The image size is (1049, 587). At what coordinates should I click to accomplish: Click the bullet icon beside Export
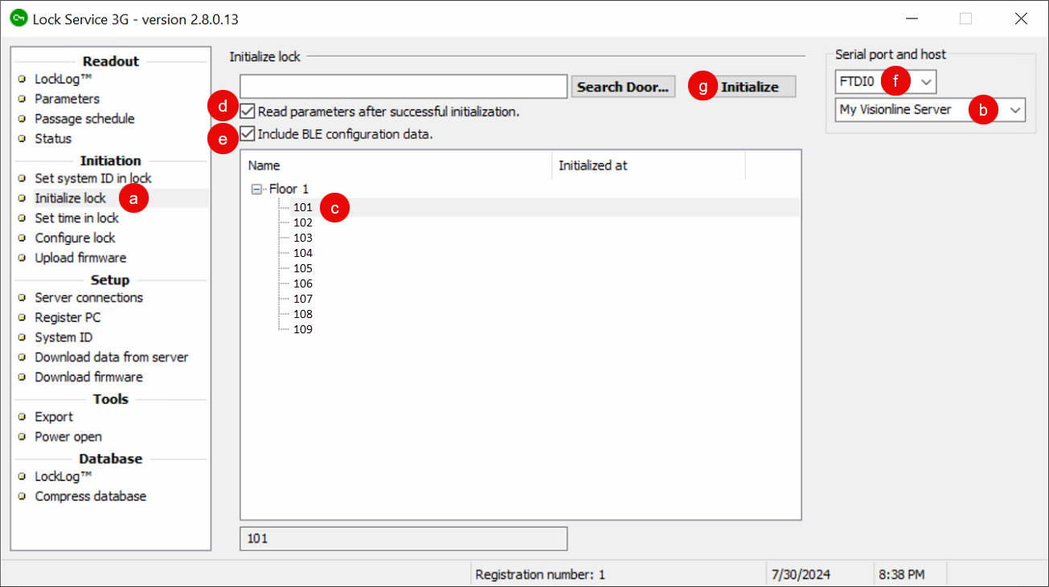pos(23,418)
